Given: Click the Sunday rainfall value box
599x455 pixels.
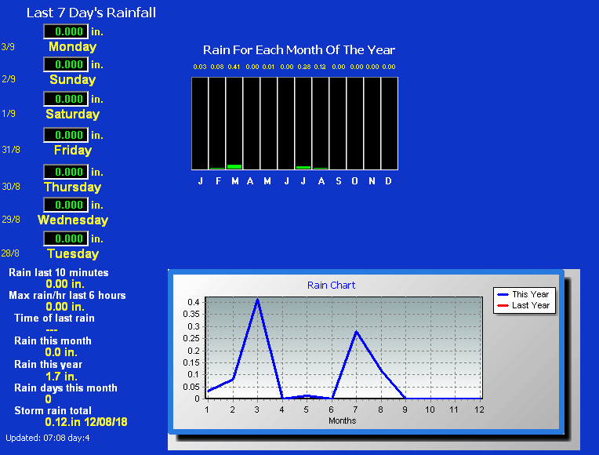Looking at the screenshot, I should point(65,64).
